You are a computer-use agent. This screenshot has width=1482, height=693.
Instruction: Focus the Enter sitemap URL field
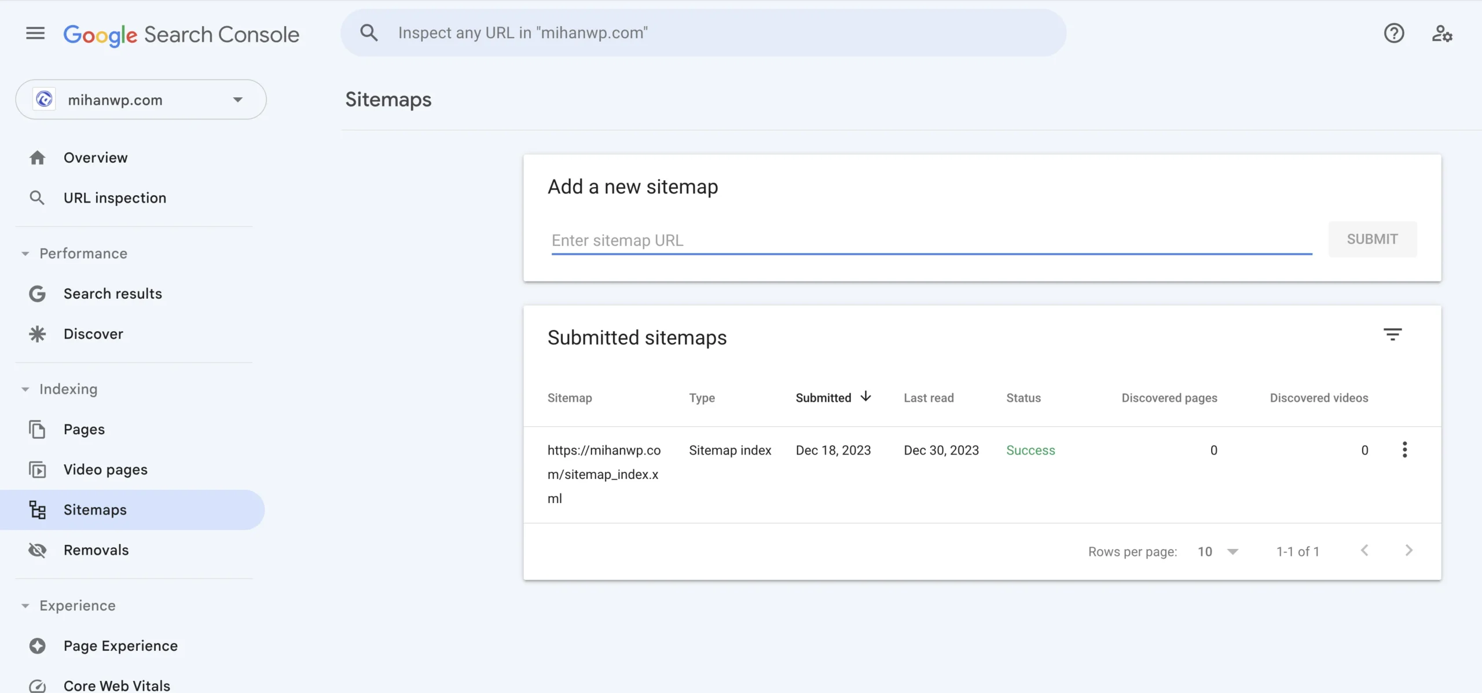[931, 240]
